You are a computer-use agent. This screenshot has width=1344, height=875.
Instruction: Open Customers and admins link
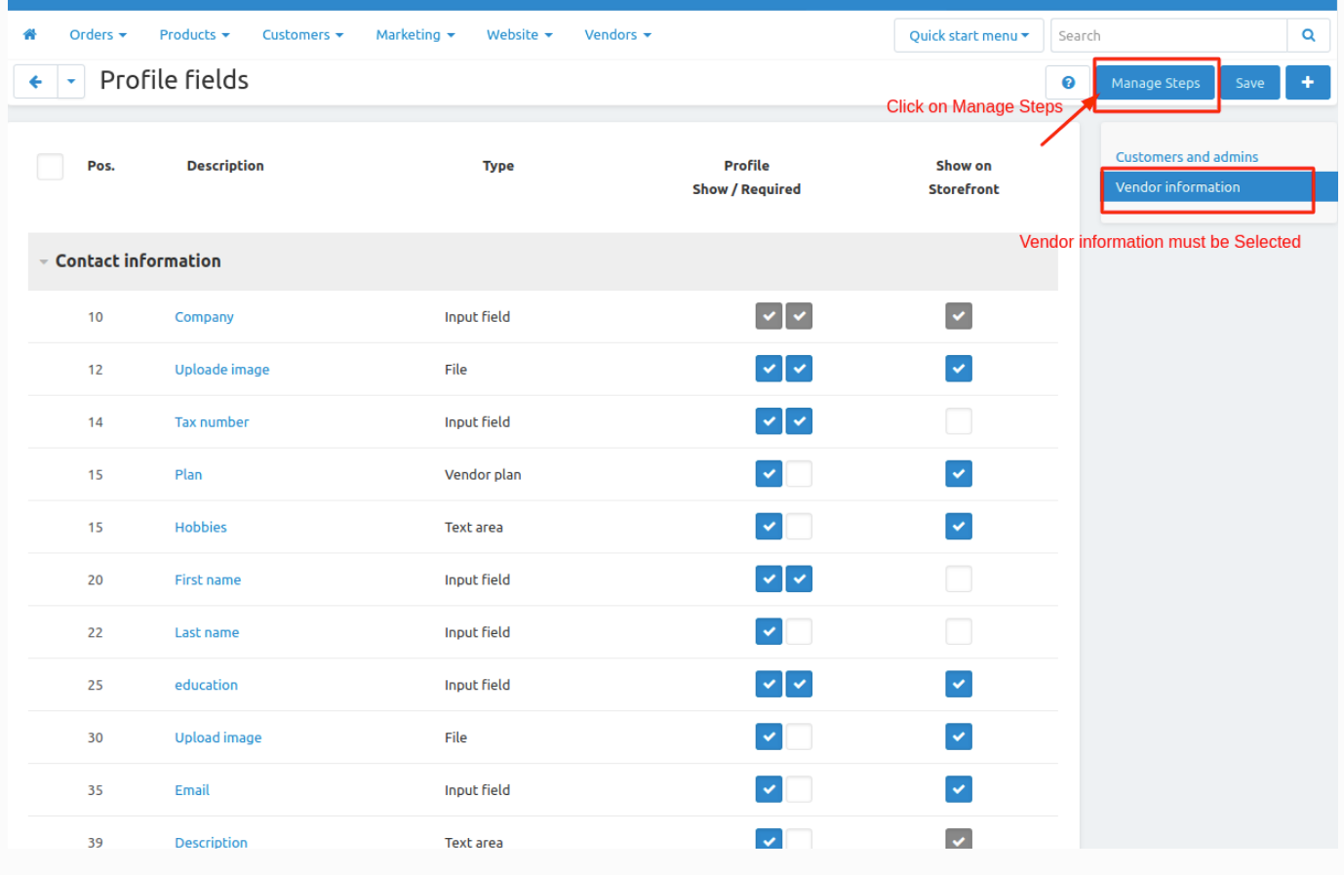coord(1186,157)
